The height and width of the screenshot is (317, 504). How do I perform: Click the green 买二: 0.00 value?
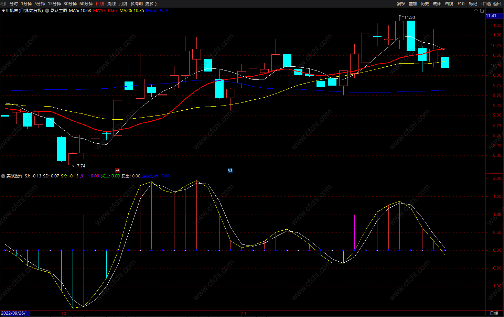click(110, 176)
